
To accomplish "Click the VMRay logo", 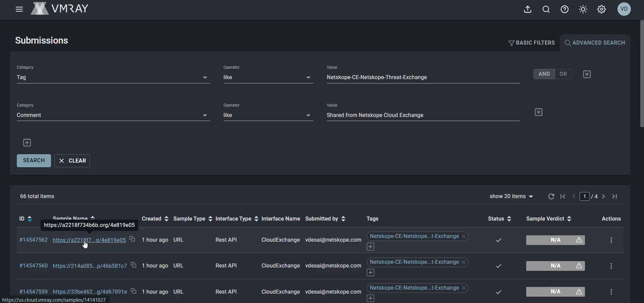I will (x=59, y=9).
